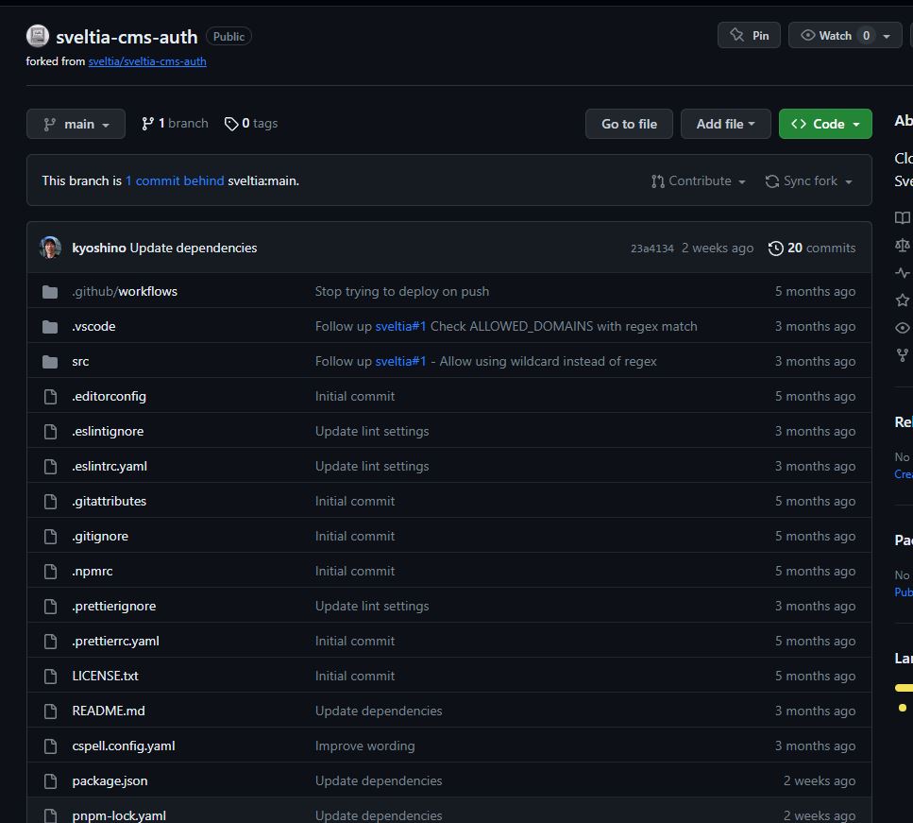The height and width of the screenshot is (823, 913).
Task: Expand the Code download dropdown
Action: (825, 124)
